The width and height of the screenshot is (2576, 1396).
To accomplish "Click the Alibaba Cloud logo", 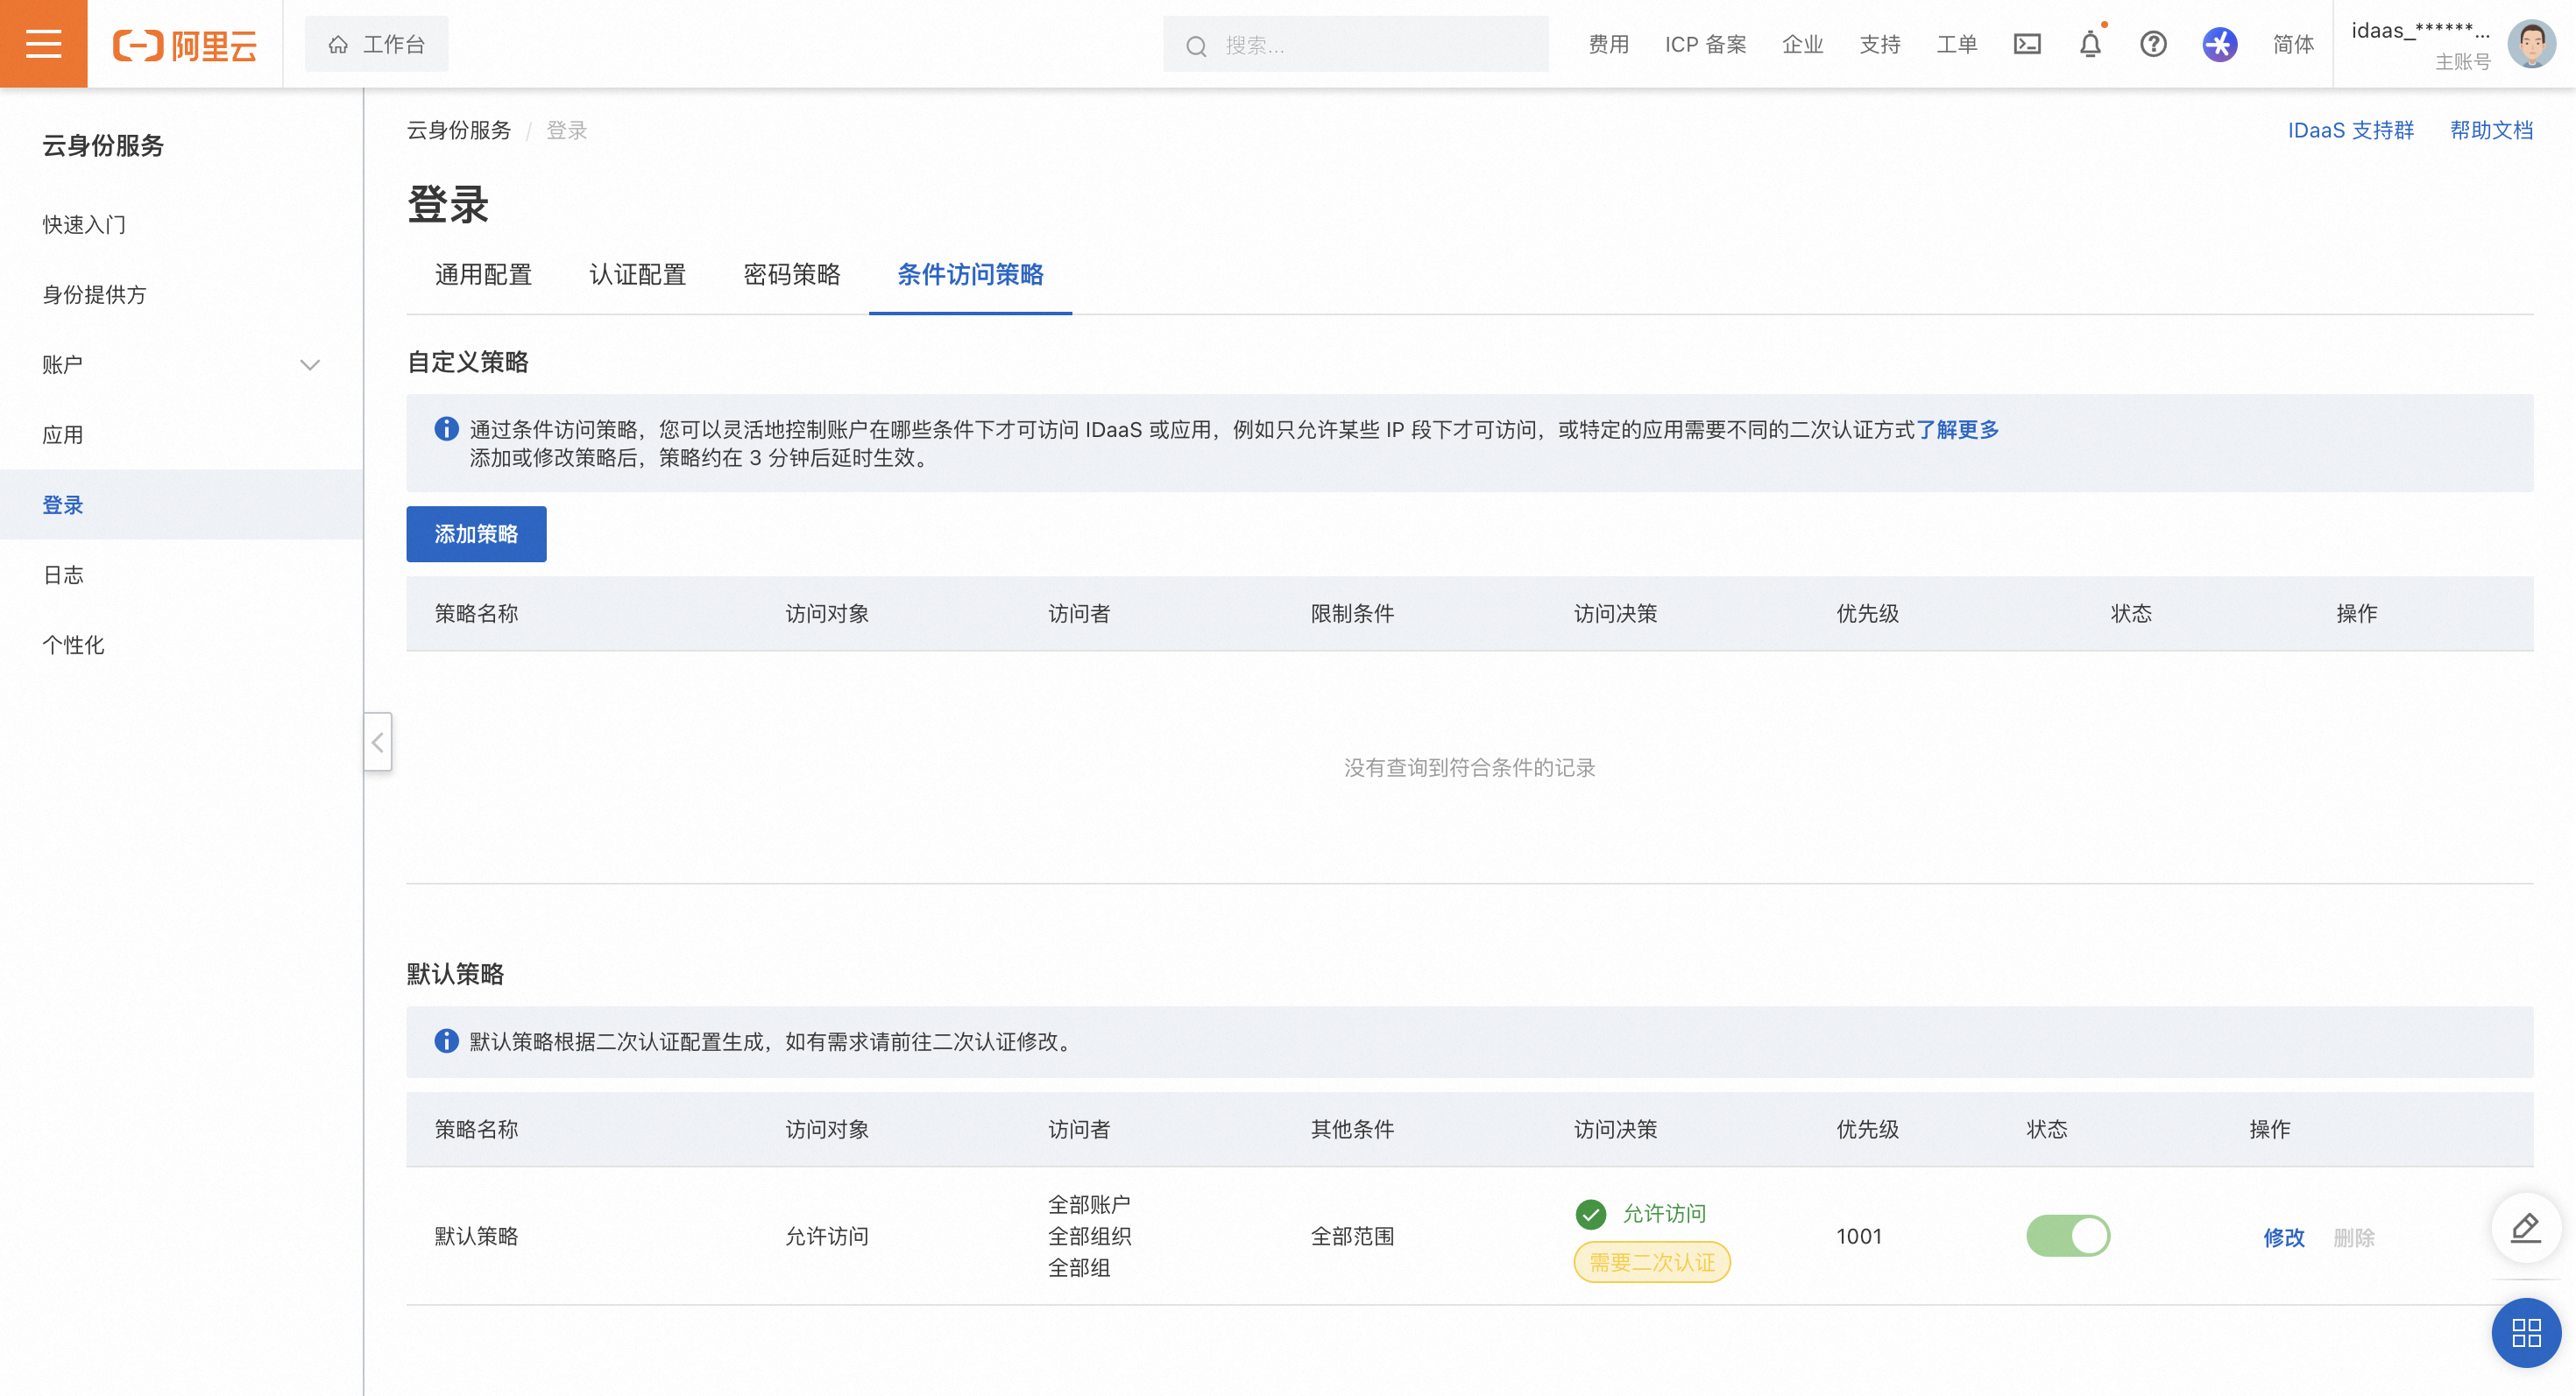I will point(185,45).
